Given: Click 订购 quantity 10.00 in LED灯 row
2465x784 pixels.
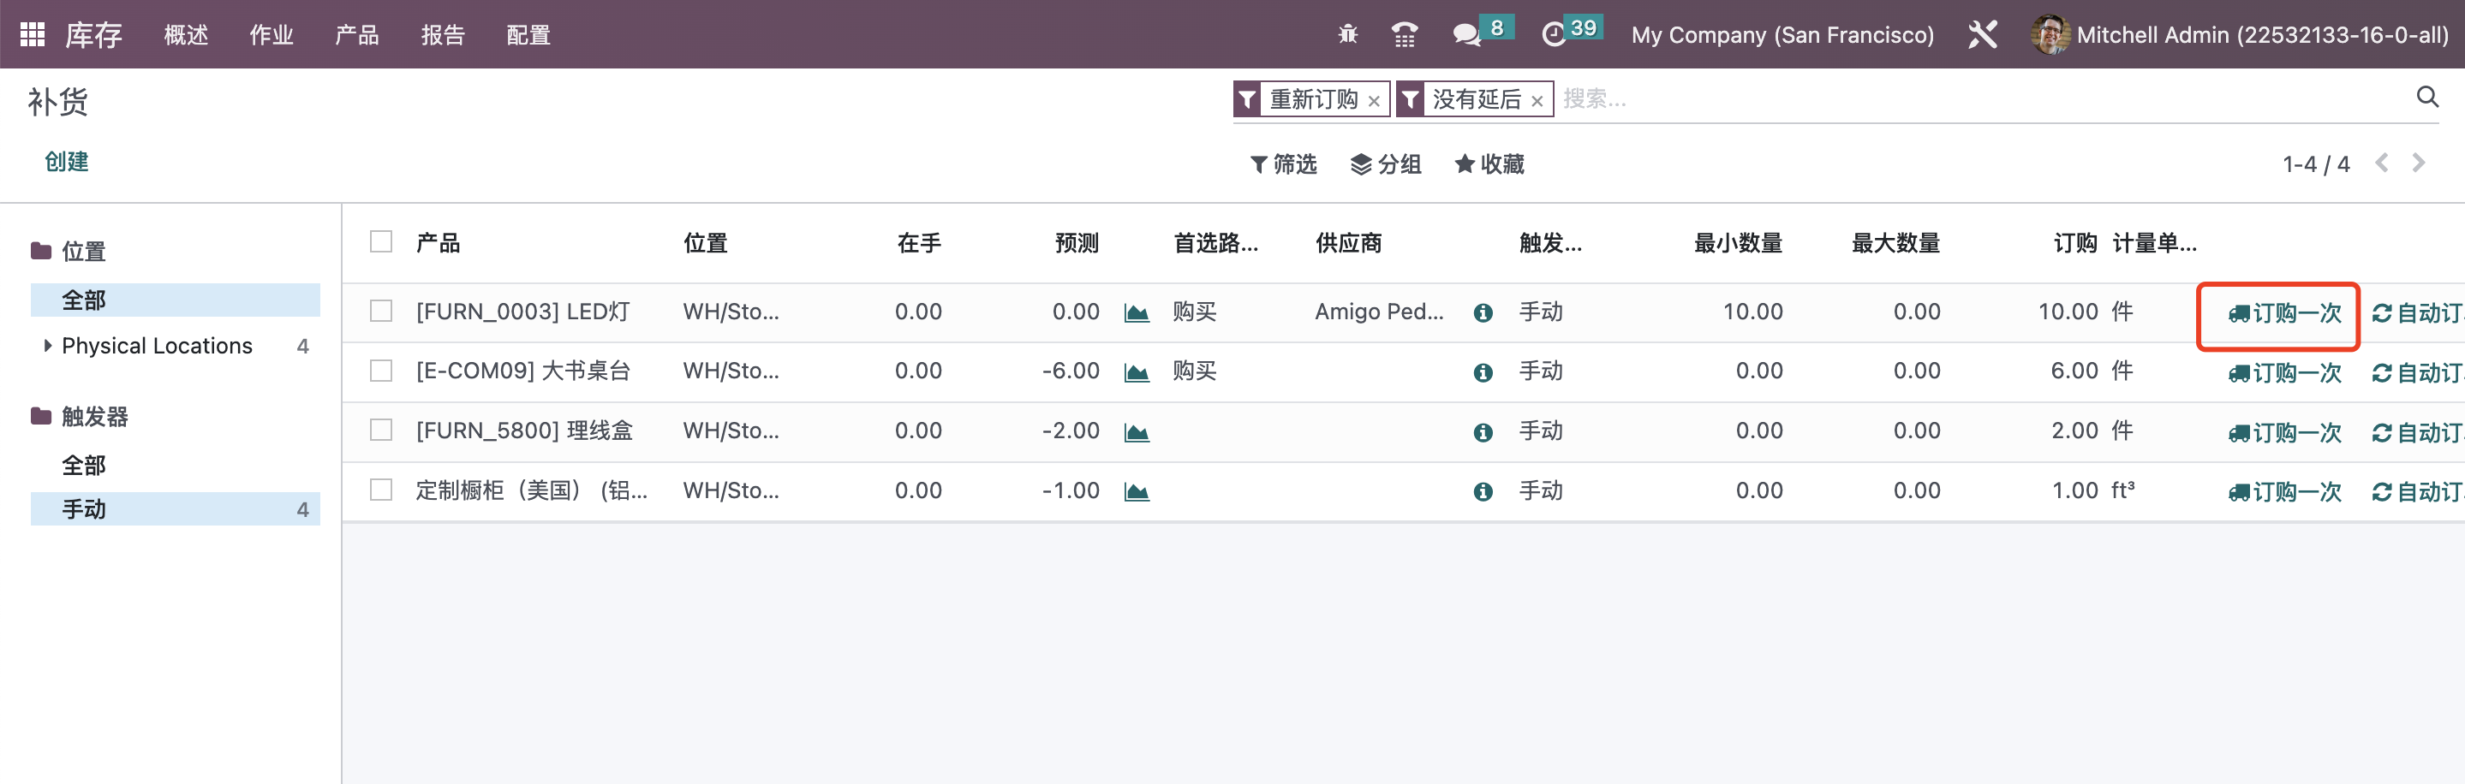Looking at the screenshot, I should (x=2067, y=312).
